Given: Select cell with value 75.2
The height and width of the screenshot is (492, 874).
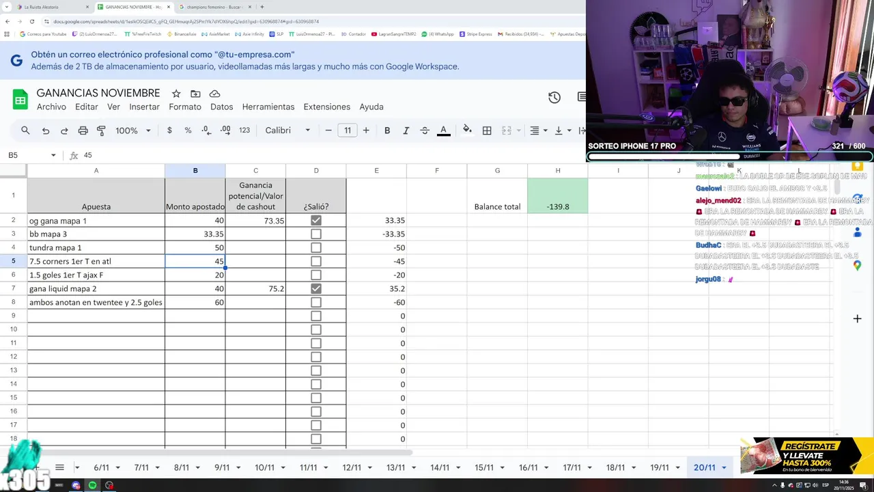Looking at the screenshot, I should pyautogui.click(x=255, y=288).
